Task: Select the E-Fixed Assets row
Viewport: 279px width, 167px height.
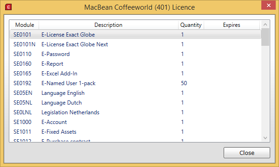Action: [136, 132]
